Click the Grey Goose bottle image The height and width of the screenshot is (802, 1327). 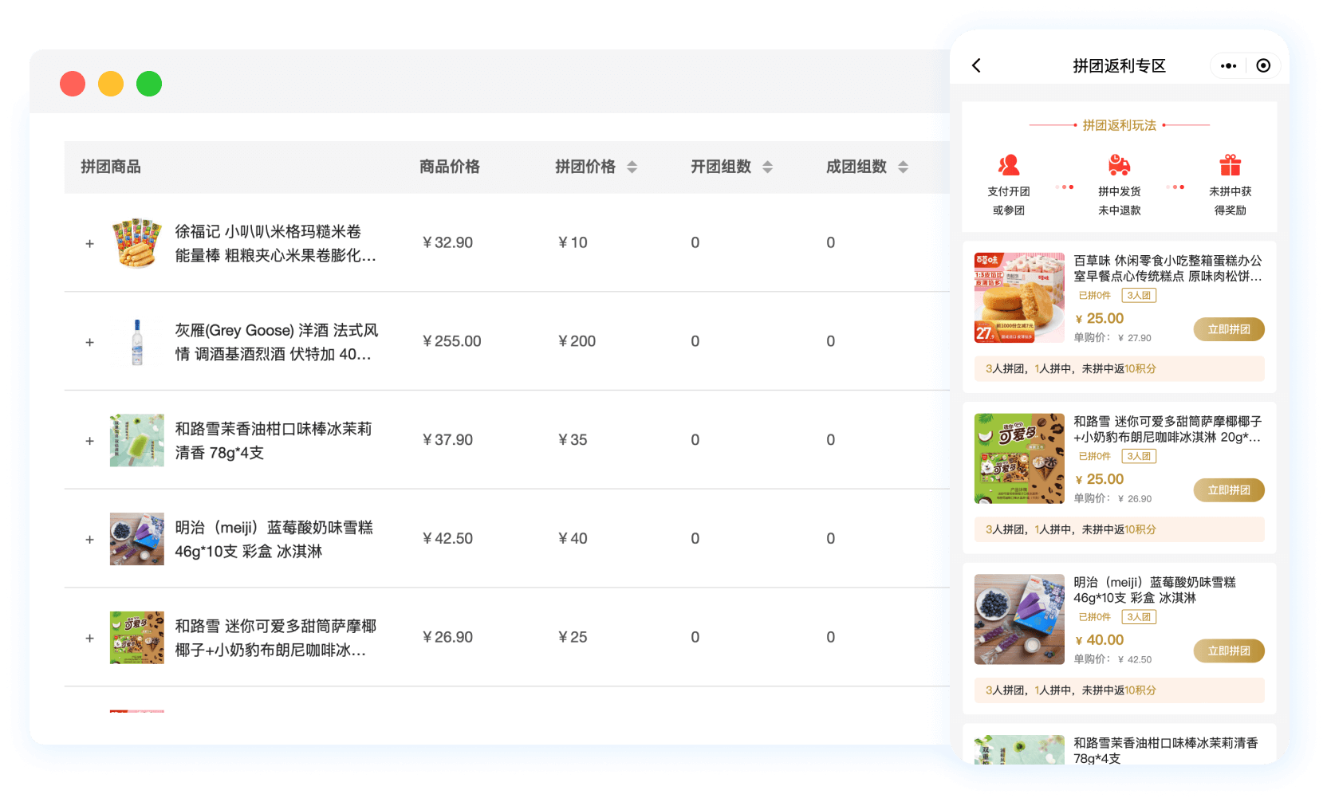pos(137,342)
